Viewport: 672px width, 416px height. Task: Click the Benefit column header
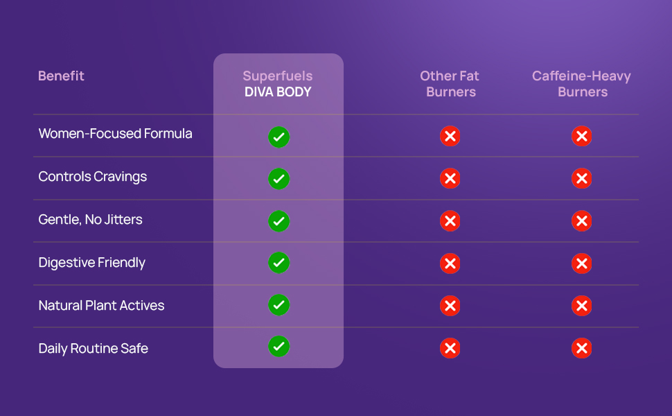(61, 76)
